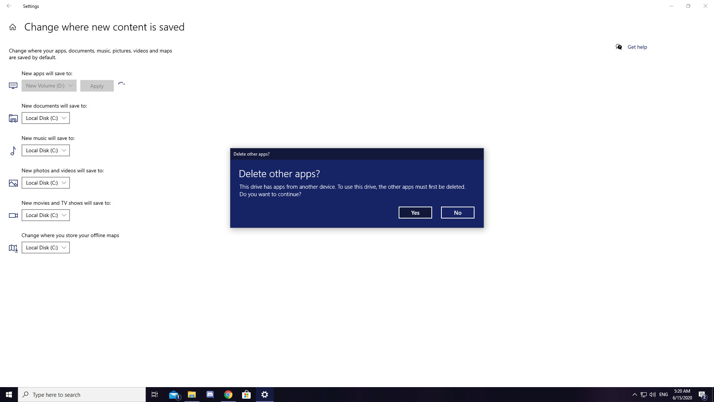Image resolution: width=714 pixels, height=402 pixels.
Task: Open the New Volume (D:) apps dropdown
Action: pos(49,86)
